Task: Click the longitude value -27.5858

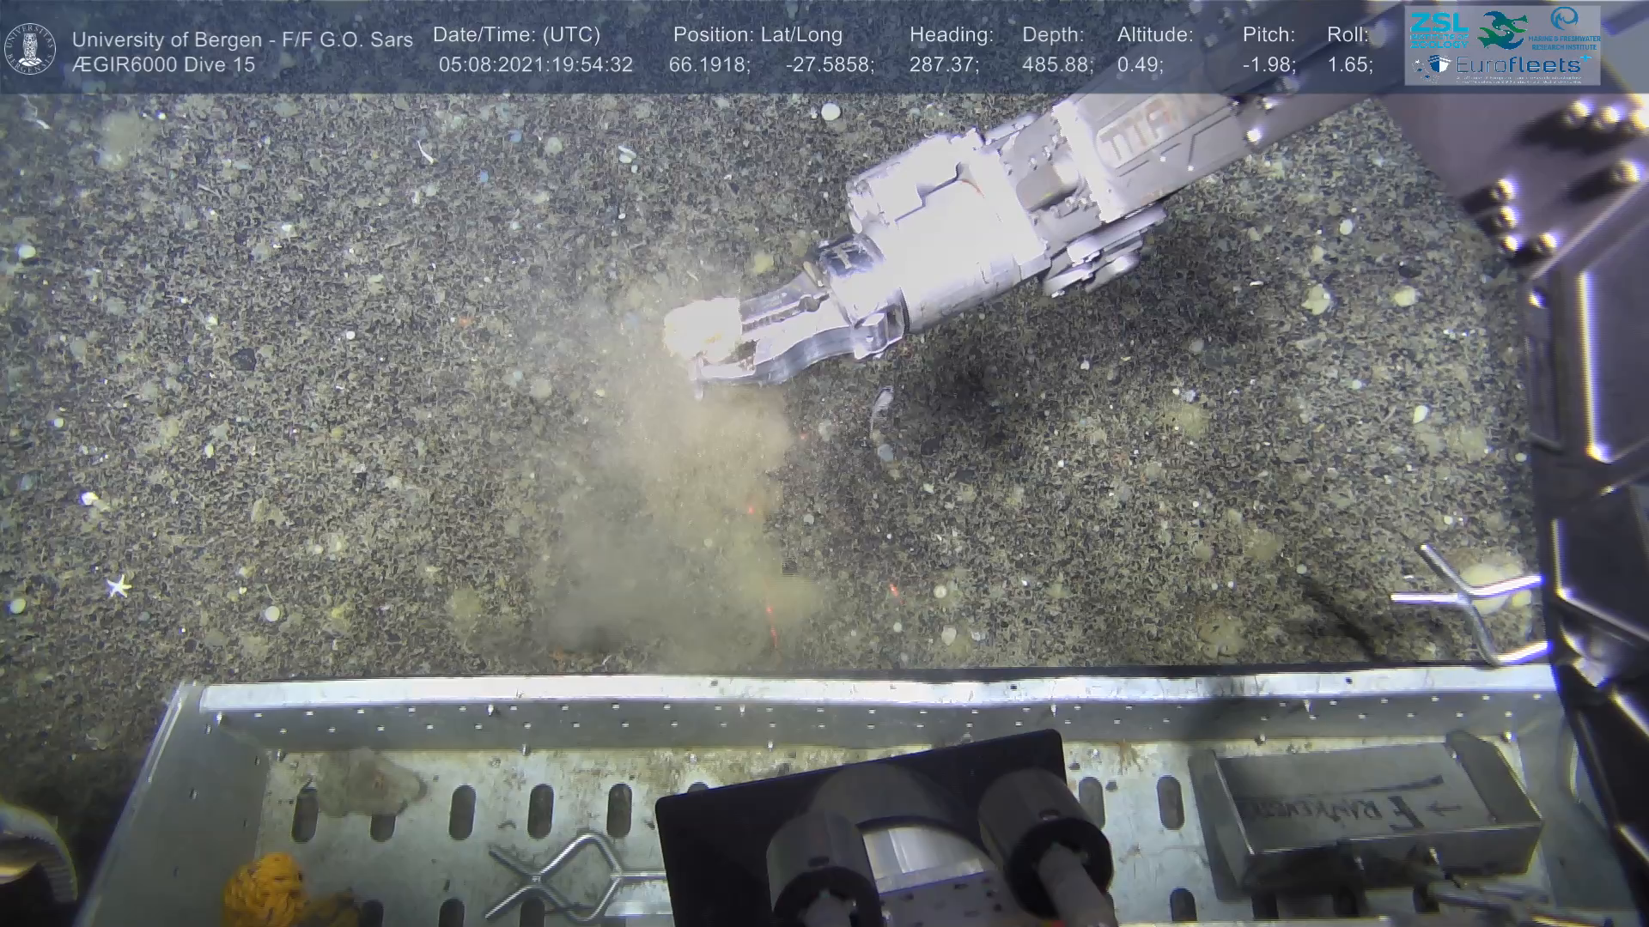Action: coord(829,65)
